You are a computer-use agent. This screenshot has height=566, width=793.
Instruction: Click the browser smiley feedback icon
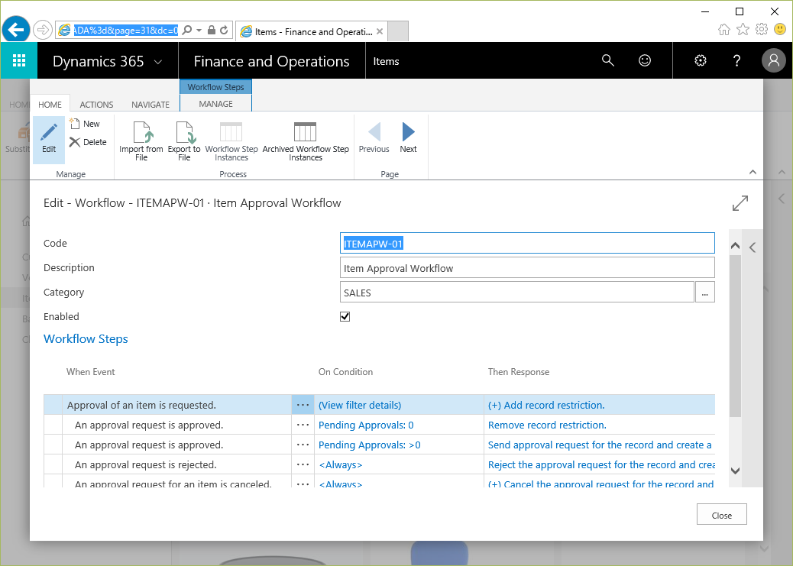[x=780, y=29]
